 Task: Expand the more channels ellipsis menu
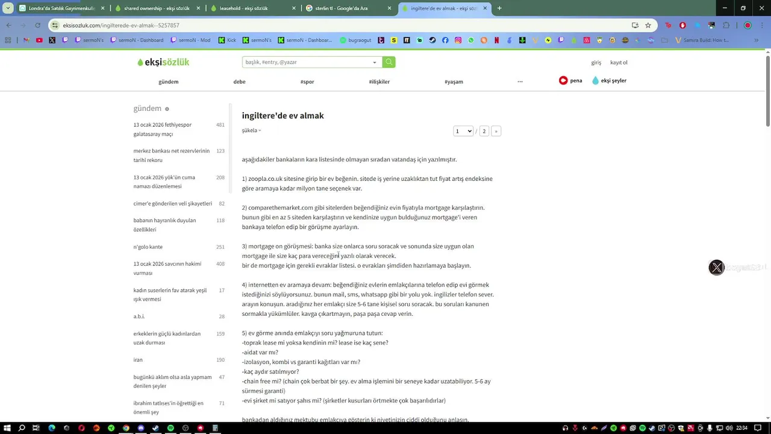click(520, 81)
